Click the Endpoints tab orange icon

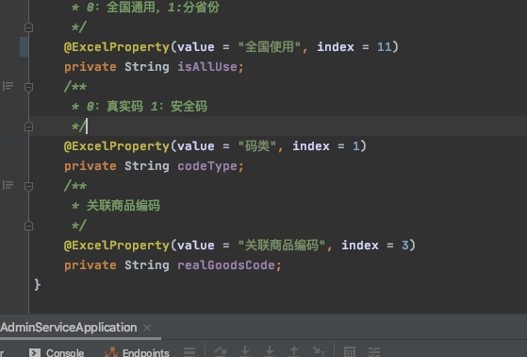tap(111, 352)
